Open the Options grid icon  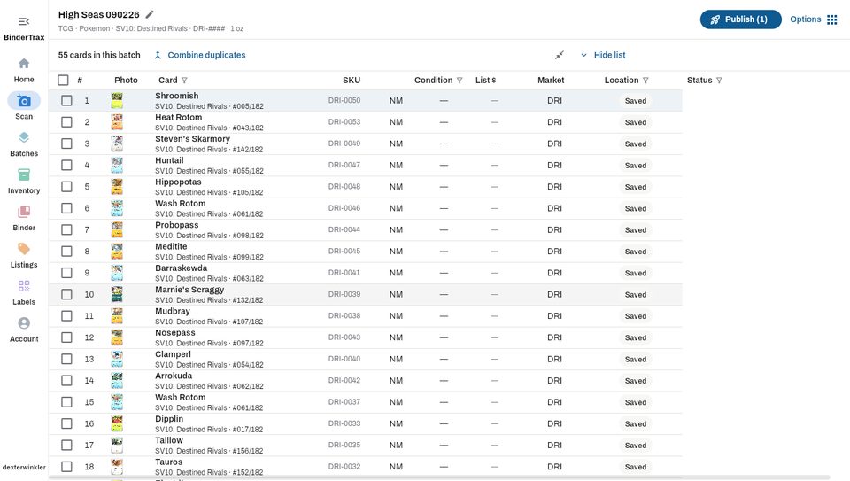832,19
